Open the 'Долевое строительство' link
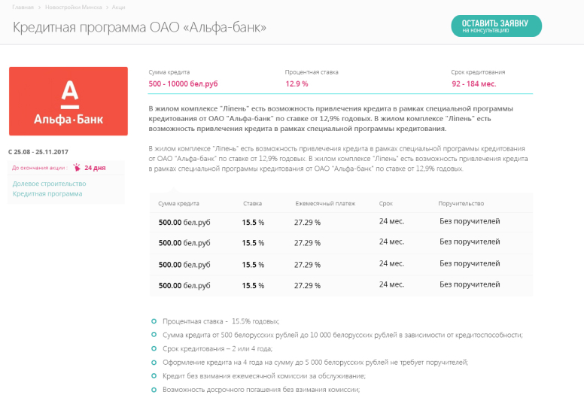 point(50,184)
